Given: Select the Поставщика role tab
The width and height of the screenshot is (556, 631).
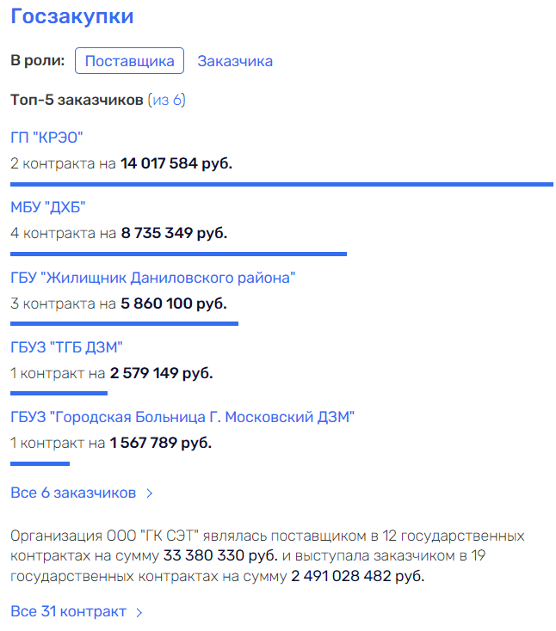Looking at the screenshot, I should point(129,61).
